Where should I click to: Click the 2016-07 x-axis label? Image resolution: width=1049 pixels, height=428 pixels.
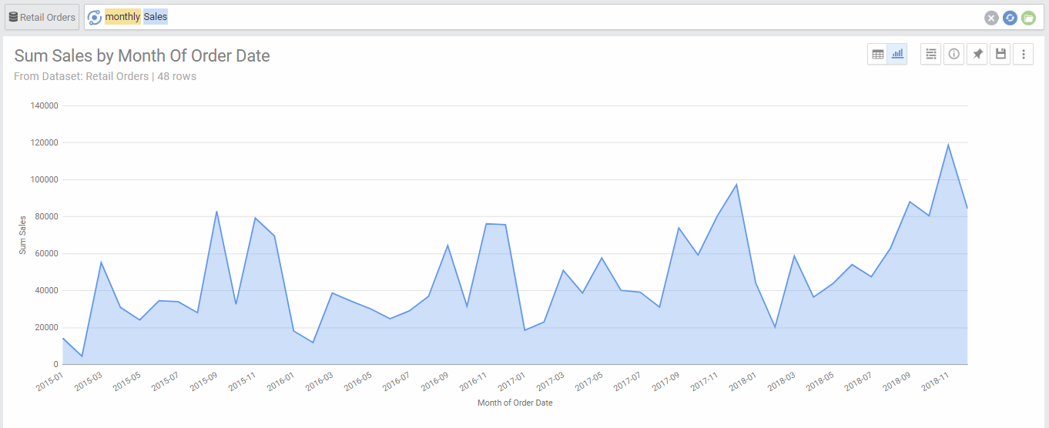[396, 381]
